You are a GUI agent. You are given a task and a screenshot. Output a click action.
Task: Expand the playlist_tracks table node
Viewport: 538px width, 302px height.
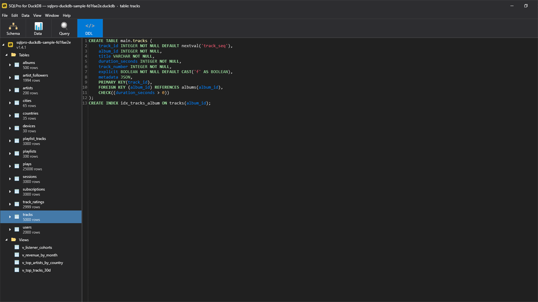(x=10, y=141)
